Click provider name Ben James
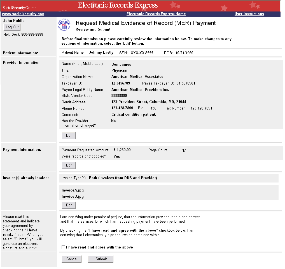 [x=121, y=64]
